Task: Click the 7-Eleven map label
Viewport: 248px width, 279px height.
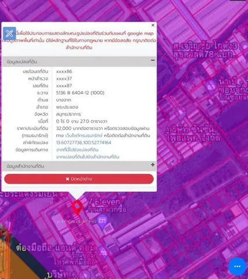Action: (x=104, y=202)
